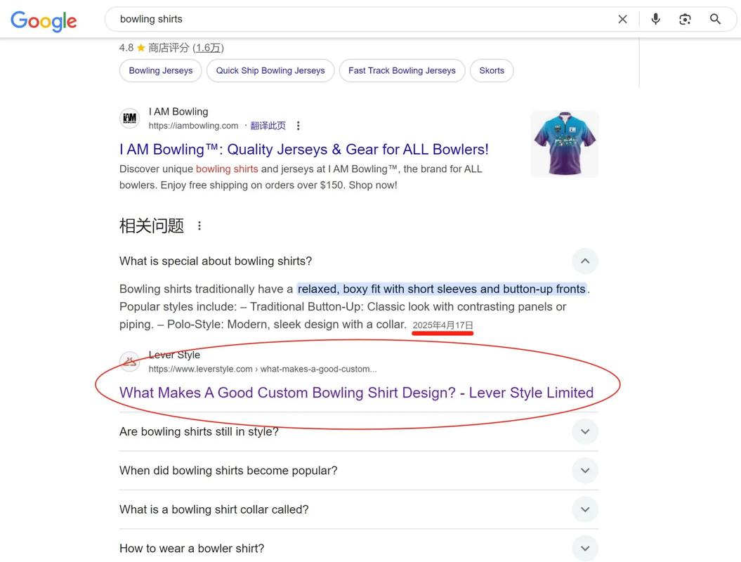Expand 'Are bowling shirts still in style?'

[x=584, y=430]
